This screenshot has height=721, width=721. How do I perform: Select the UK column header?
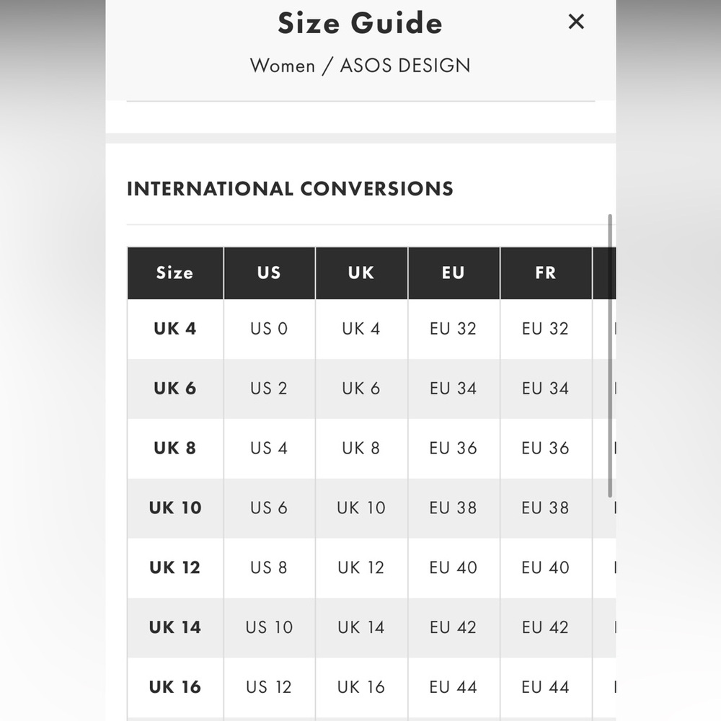pyautogui.click(x=361, y=273)
